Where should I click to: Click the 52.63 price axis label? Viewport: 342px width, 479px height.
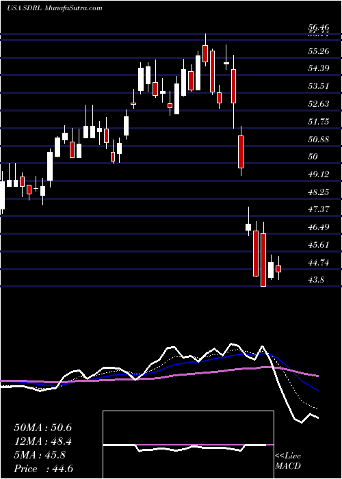click(x=319, y=104)
